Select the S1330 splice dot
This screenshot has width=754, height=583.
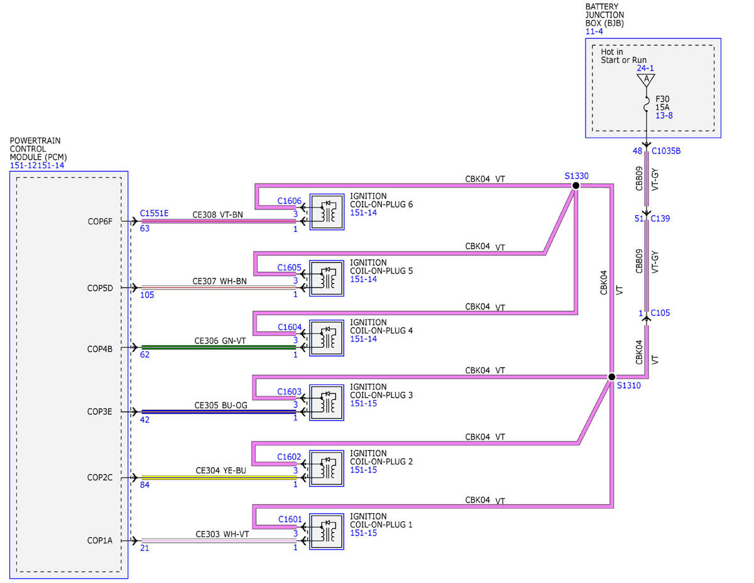click(x=576, y=186)
